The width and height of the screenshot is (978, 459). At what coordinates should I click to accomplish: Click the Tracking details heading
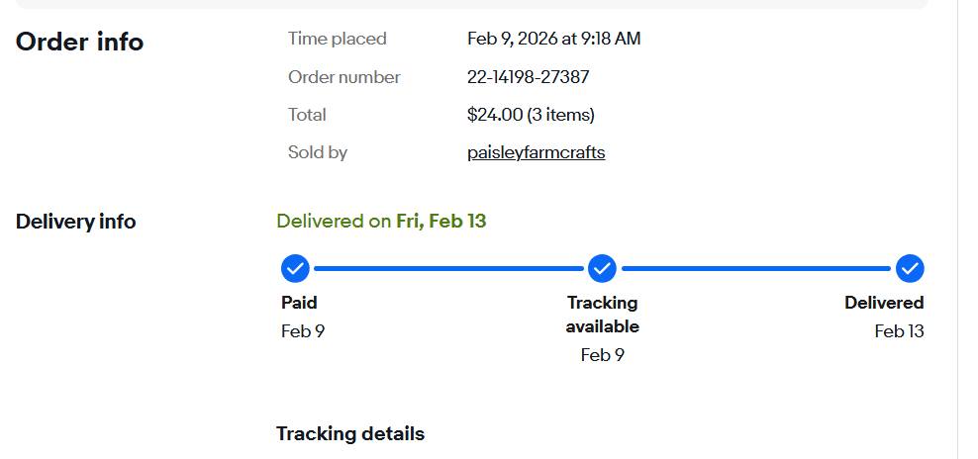tap(349, 433)
